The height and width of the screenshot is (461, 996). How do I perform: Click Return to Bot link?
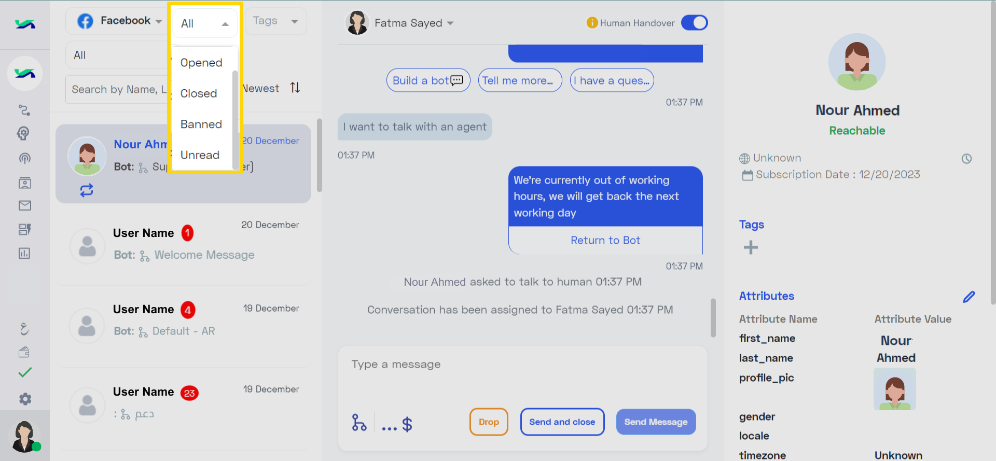[605, 240]
